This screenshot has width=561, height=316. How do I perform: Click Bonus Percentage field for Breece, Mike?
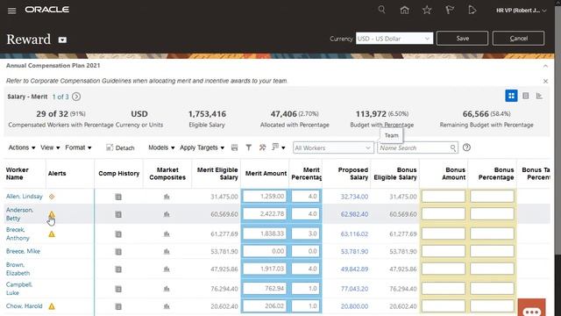[x=492, y=251]
